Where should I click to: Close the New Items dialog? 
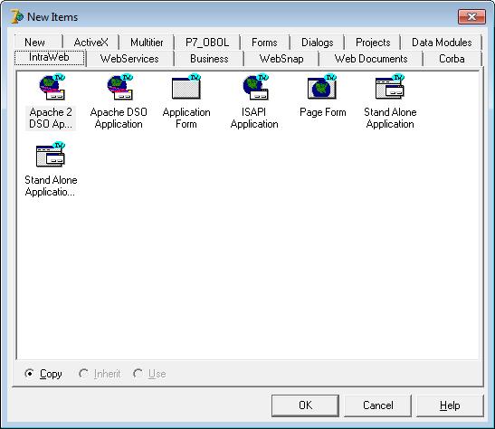click(471, 16)
